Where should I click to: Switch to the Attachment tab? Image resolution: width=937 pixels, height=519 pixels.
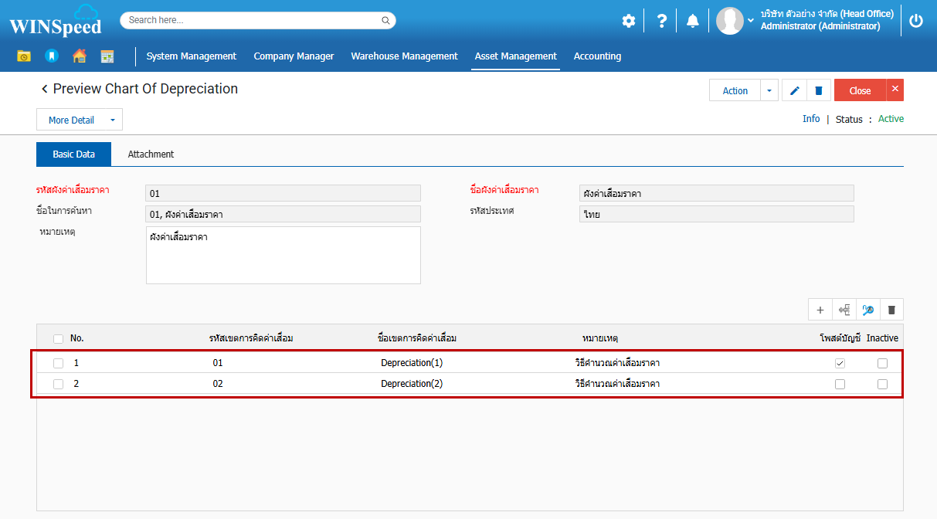click(x=151, y=154)
